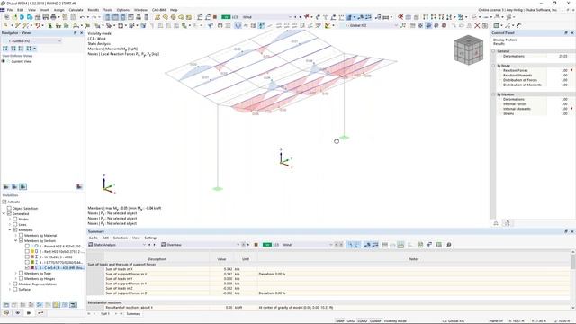The width and height of the screenshot is (576, 324).
Task: Click the new model icon in toolbar
Action: 6,17
